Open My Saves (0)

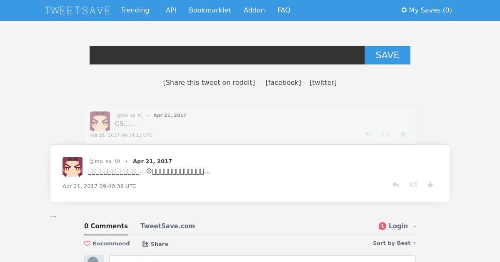427,10
